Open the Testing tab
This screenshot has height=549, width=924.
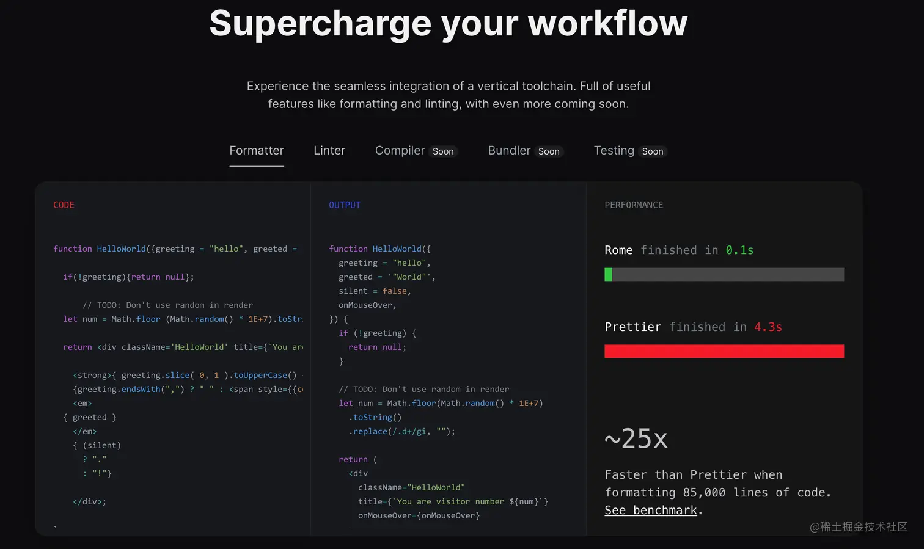point(614,150)
